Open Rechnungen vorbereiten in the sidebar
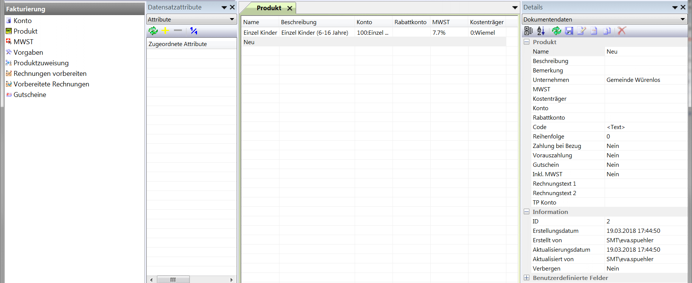Screen dimensions: 692x283 pyautogui.click(x=50, y=74)
